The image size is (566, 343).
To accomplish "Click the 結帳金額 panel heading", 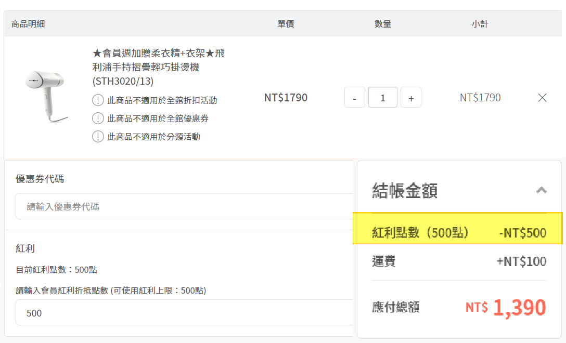I will click(x=405, y=191).
